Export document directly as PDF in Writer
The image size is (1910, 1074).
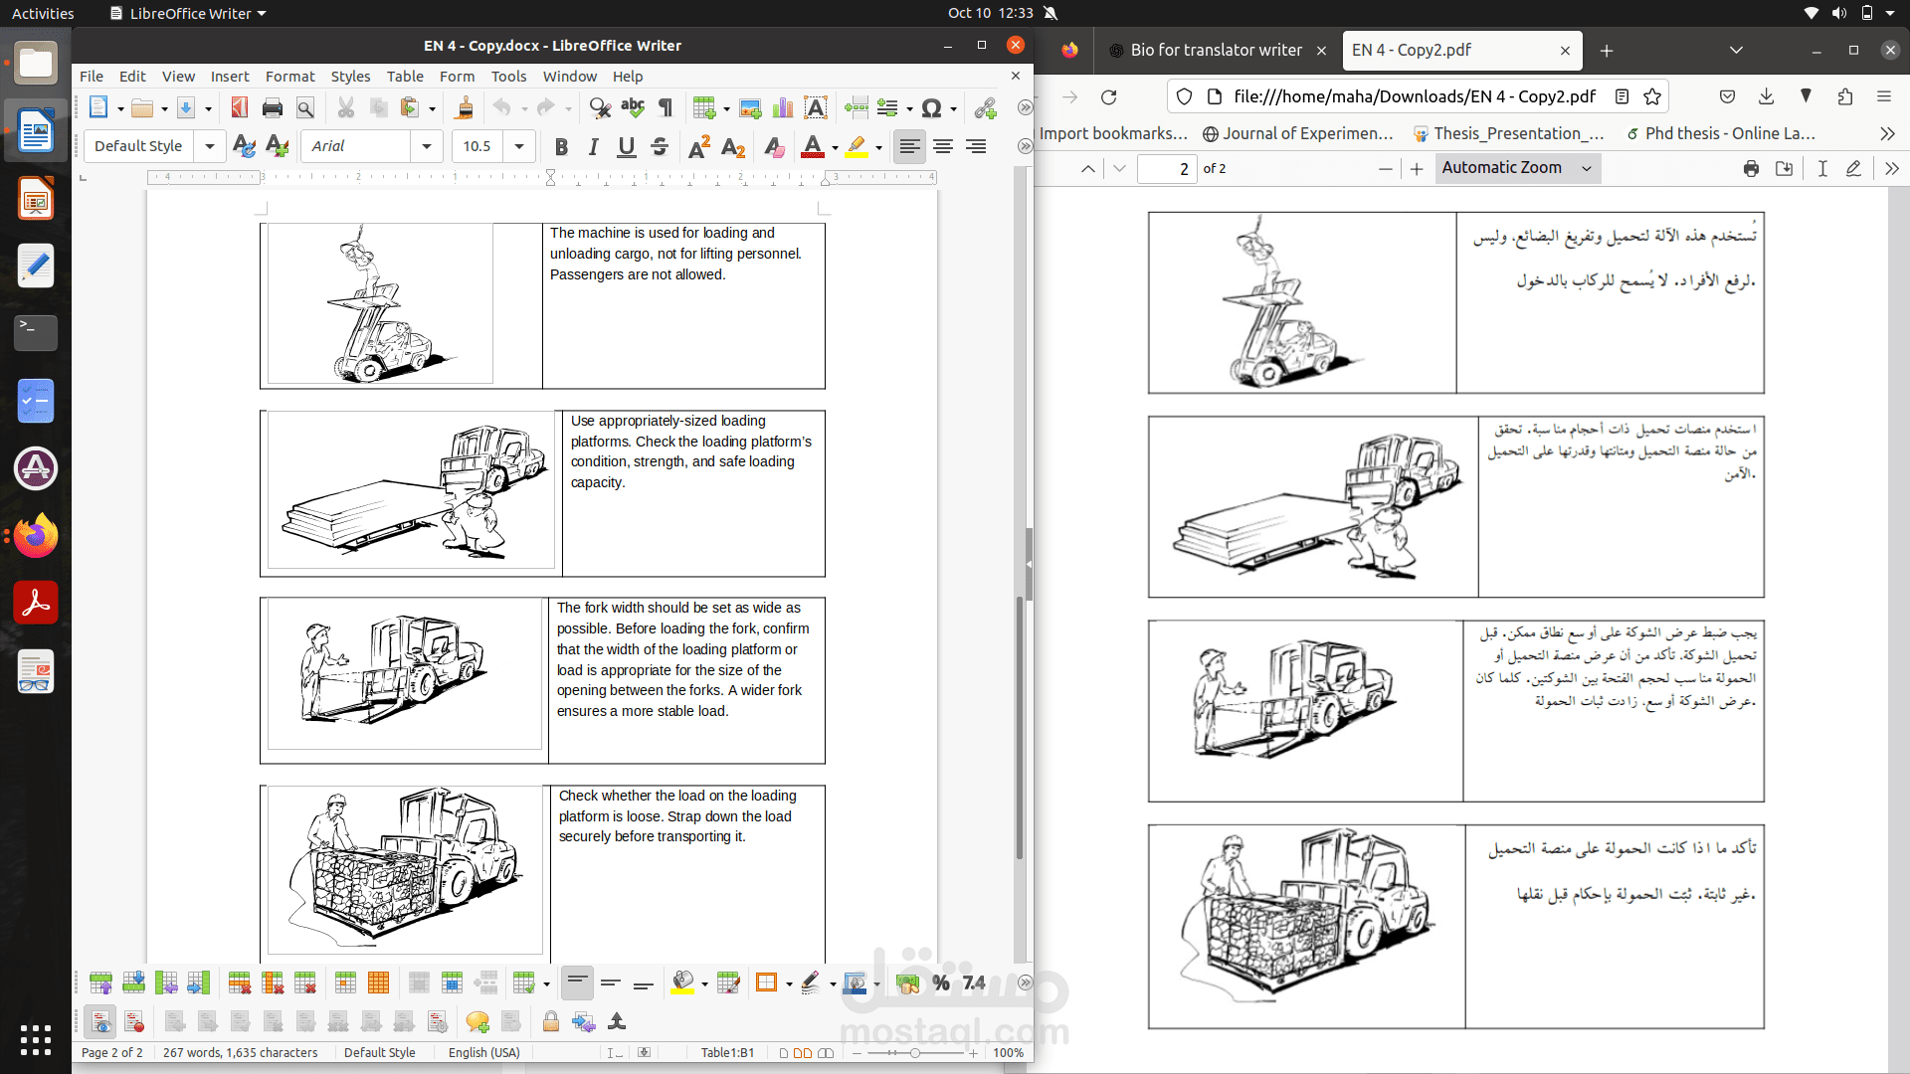coord(240,108)
